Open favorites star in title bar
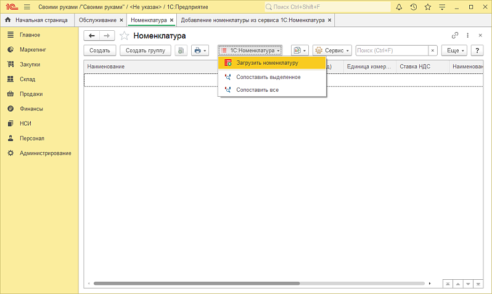Image resolution: width=492 pixels, height=294 pixels. pos(428,7)
